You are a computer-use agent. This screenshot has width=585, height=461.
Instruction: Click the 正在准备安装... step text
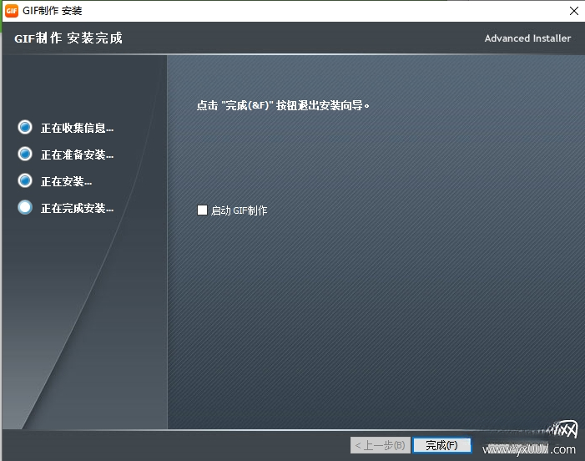(78, 155)
